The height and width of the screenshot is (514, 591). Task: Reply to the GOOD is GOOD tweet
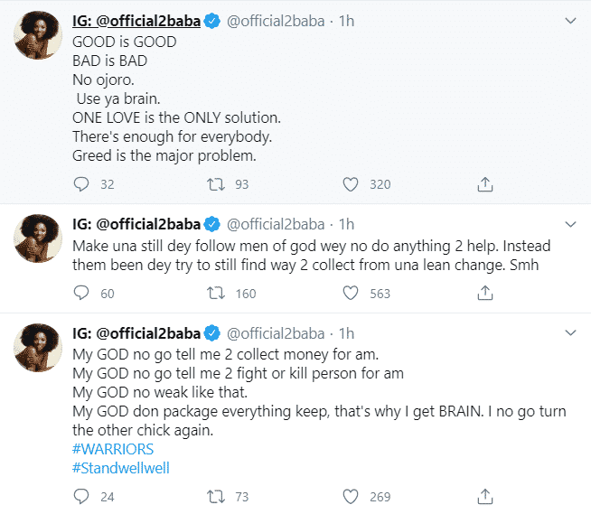pyautogui.click(x=81, y=184)
